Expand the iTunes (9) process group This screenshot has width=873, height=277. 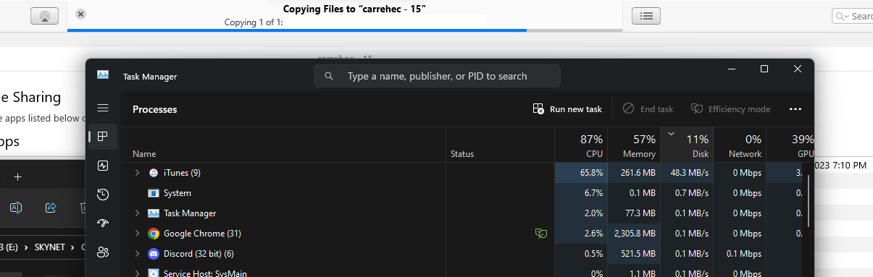pyautogui.click(x=137, y=173)
